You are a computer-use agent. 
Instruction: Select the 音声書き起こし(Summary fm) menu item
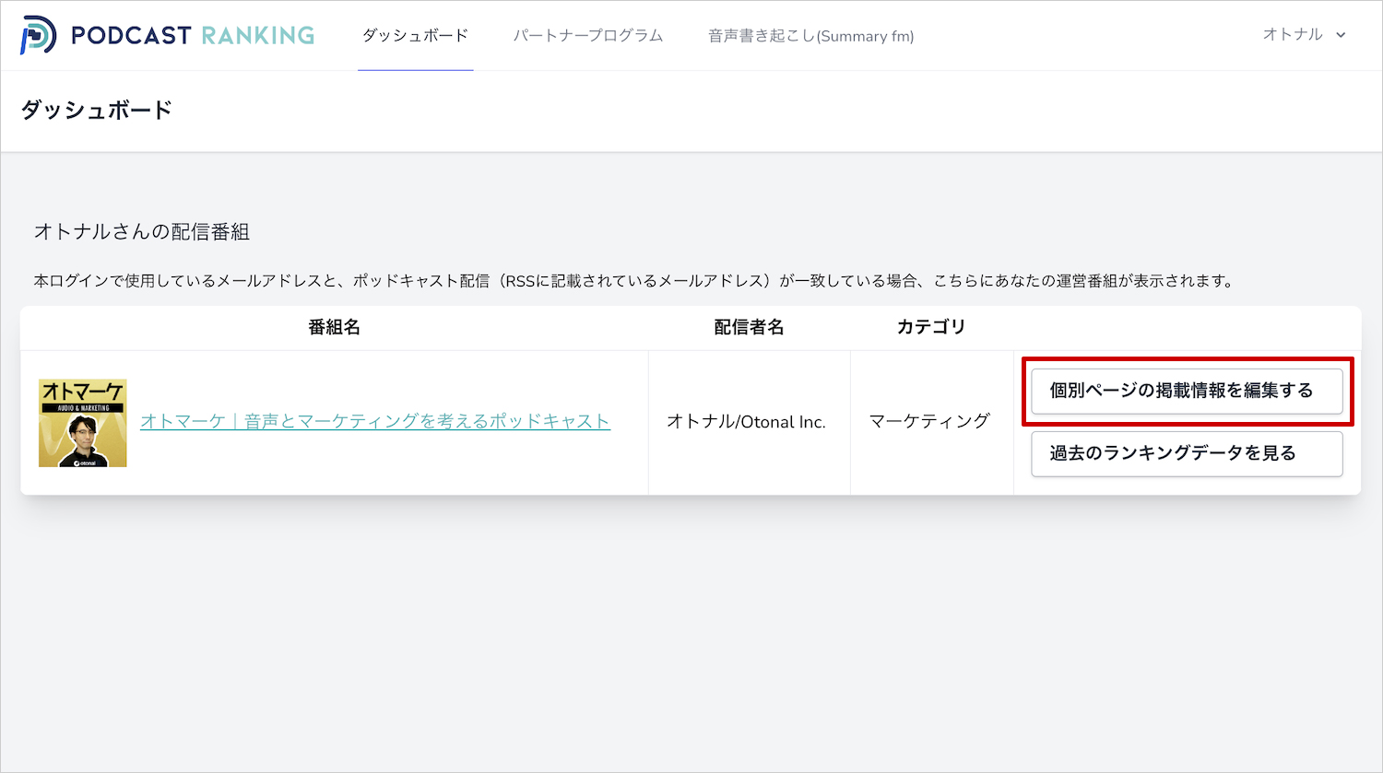[x=810, y=36]
